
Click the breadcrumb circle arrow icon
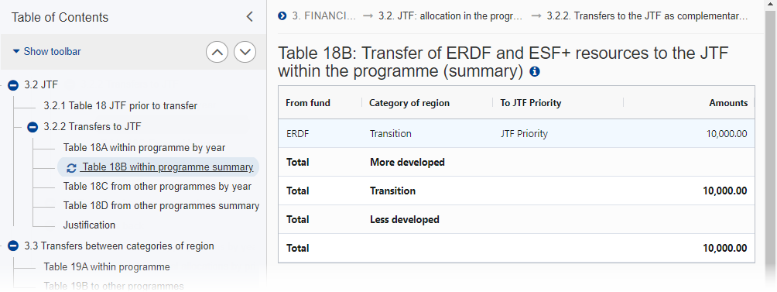point(282,15)
